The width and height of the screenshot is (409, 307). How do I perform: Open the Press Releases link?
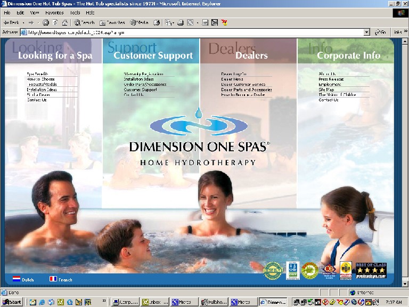pyautogui.click(x=331, y=79)
